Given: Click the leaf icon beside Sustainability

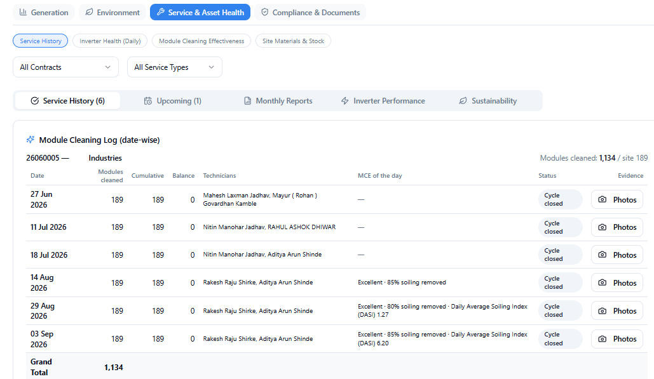Looking at the screenshot, I should [463, 101].
